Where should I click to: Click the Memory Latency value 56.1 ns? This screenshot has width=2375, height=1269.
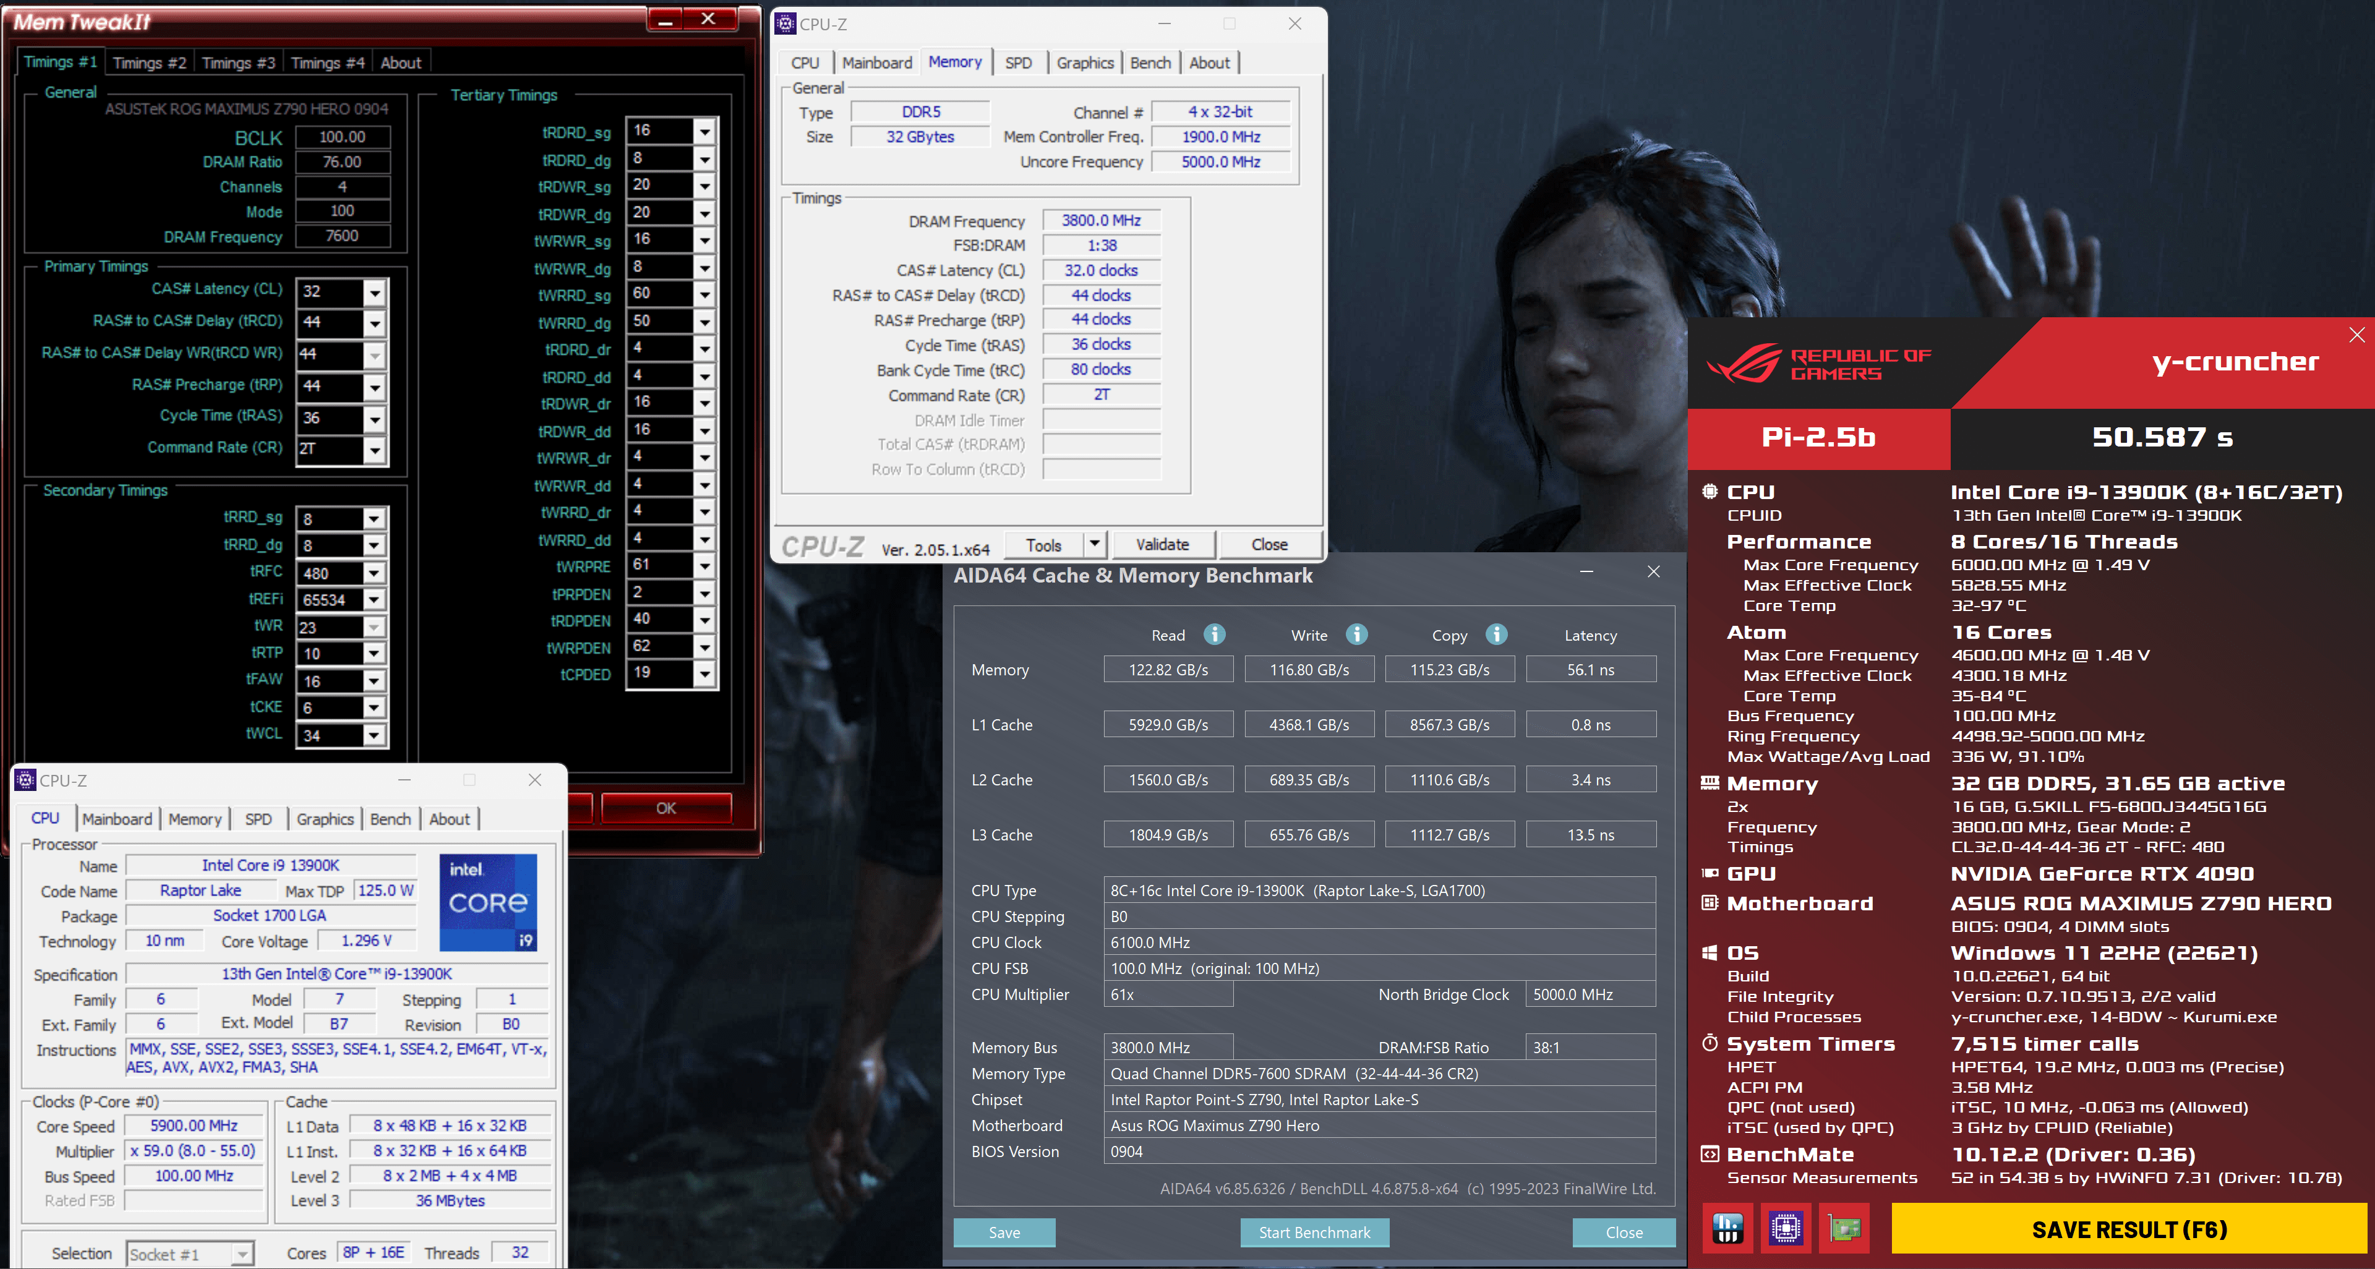click(1590, 670)
